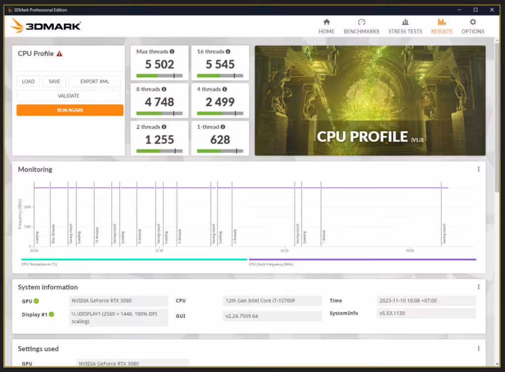This screenshot has width=505, height=372.
Task: Click the 2 threads score bar
Action: (159, 151)
